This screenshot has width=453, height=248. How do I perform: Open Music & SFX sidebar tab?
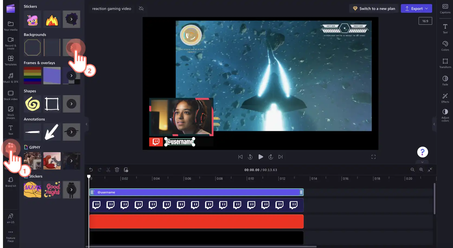click(11, 78)
